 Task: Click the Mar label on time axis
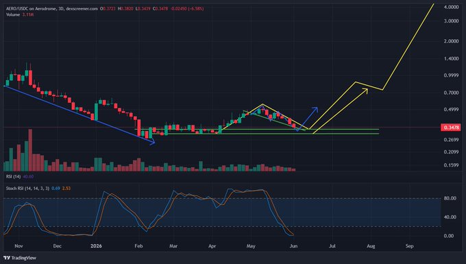pos(173,246)
